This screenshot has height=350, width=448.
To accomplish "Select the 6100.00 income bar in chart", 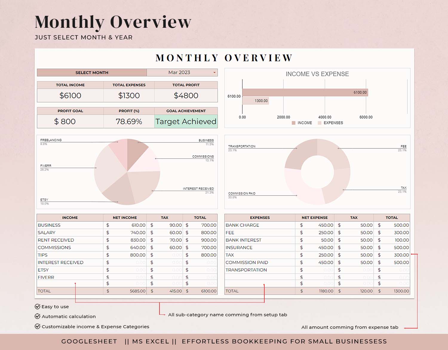I will (x=305, y=93).
